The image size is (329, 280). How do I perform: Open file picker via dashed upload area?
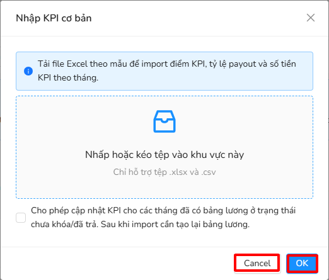point(164,147)
